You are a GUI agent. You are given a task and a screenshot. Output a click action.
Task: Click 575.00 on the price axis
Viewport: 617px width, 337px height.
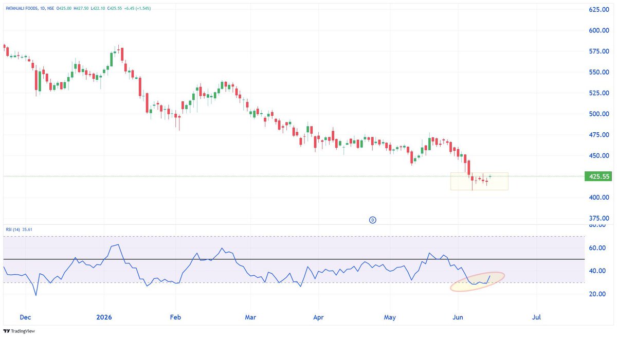598,51
